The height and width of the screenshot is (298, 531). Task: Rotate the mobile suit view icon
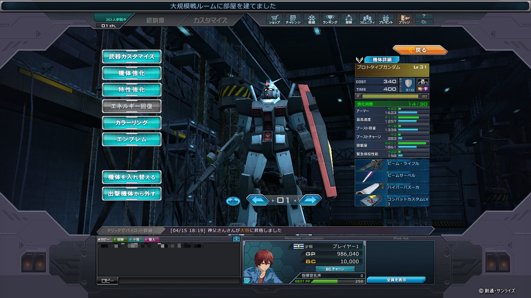coord(233,201)
